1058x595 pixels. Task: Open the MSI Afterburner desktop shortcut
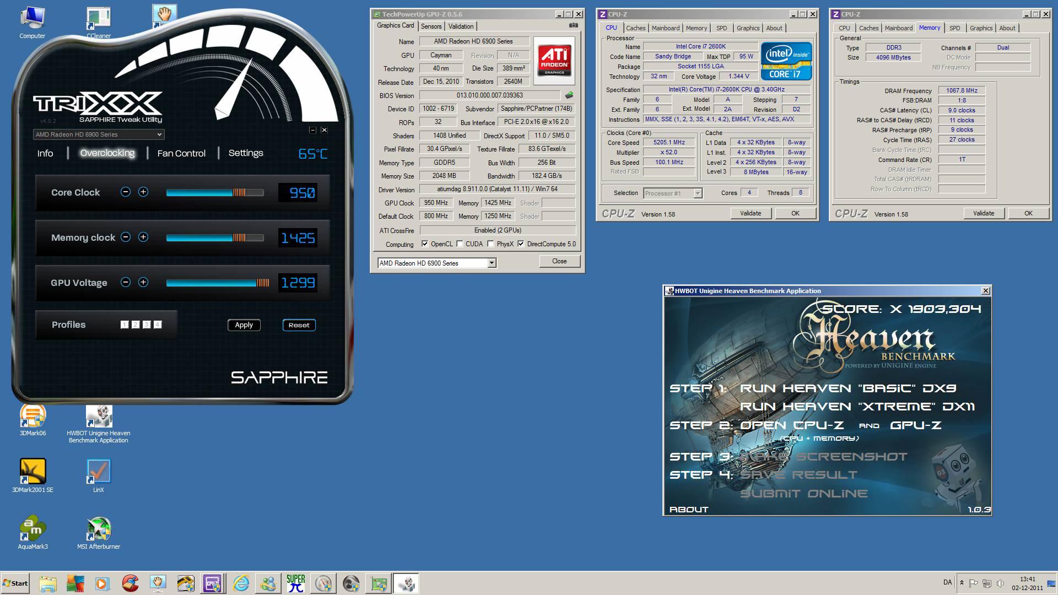click(x=99, y=533)
